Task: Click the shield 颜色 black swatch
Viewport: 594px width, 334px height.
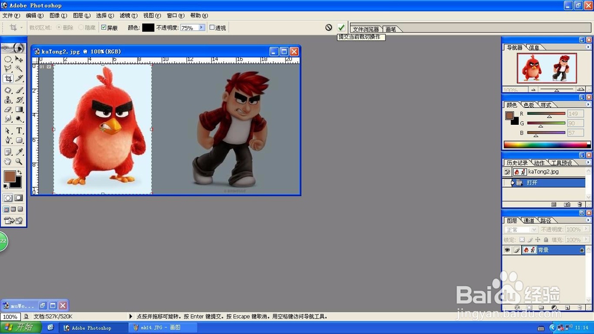Action: coord(148,28)
